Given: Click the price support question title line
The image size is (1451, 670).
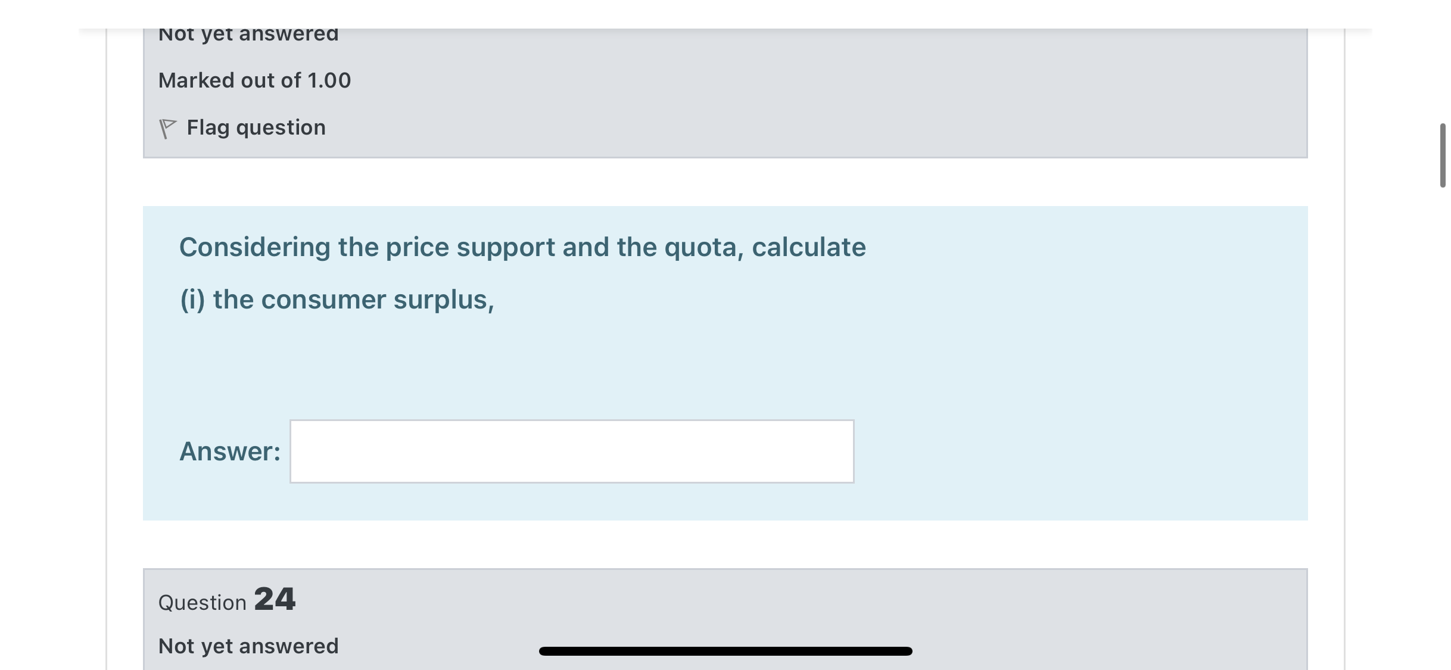Looking at the screenshot, I should click(523, 246).
